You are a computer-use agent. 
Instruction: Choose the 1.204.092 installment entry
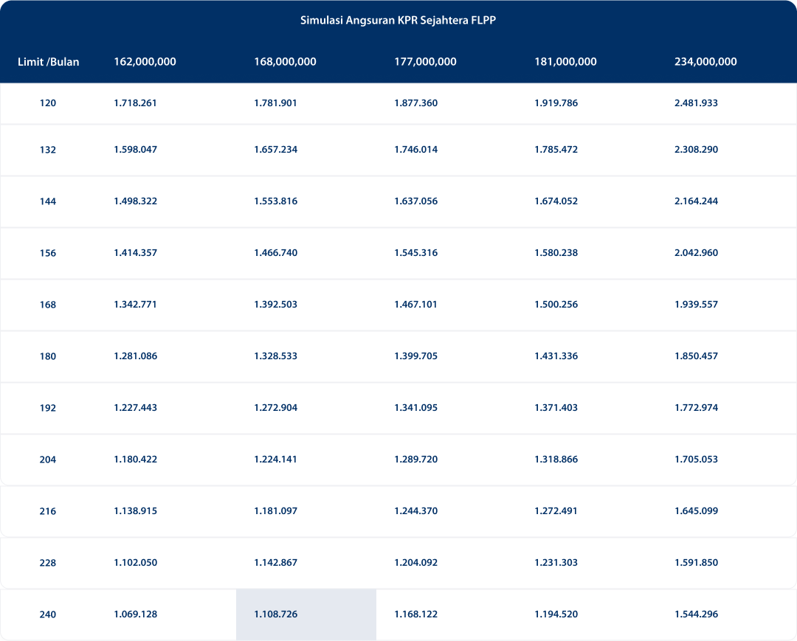pos(415,563)
